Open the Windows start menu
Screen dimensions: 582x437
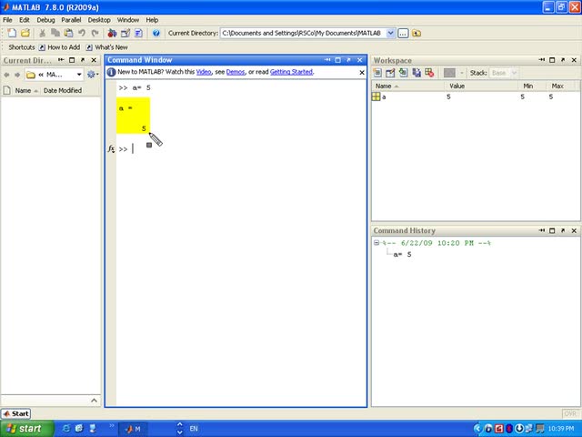pos(26,429)
